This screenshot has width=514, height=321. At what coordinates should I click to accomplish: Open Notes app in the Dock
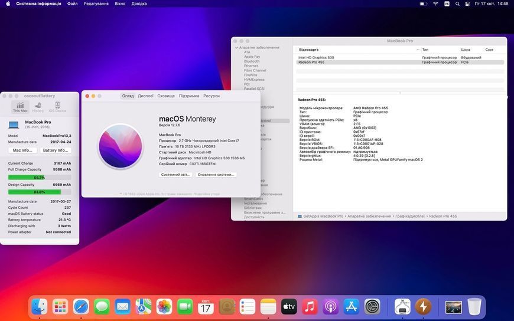pyautogui.click(x=268, y=307)
